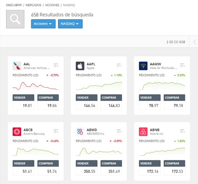This screenshot has width=198, height=184.
Task: Click the ABIOMED Inc company name
Action: 96,134
